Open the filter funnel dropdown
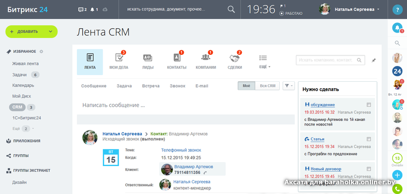 [288, 86]
